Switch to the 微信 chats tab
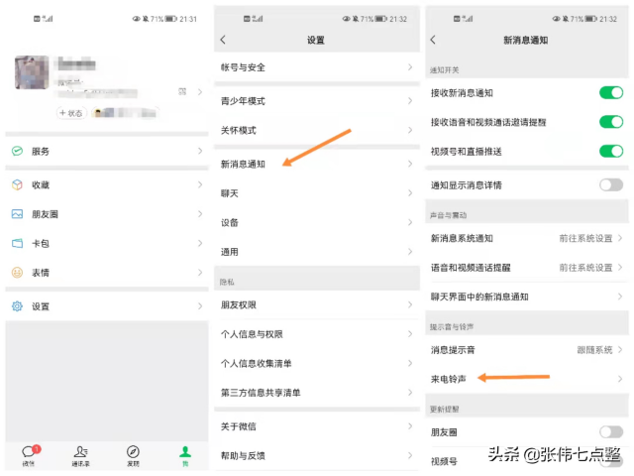 pos(29,456)
